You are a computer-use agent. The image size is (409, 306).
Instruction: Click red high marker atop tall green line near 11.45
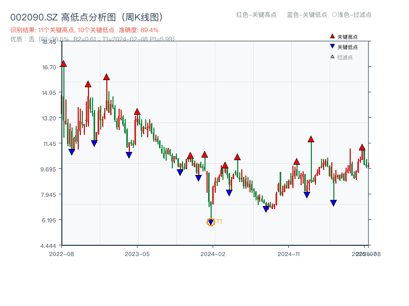tap(311, 139)
